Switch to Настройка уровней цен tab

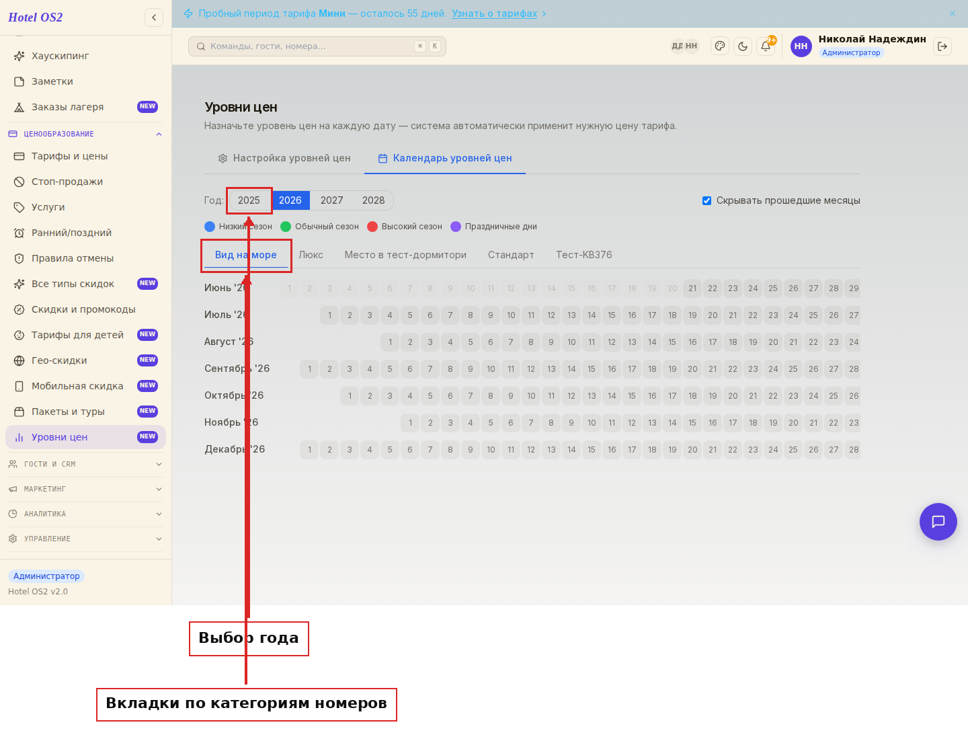284,158
